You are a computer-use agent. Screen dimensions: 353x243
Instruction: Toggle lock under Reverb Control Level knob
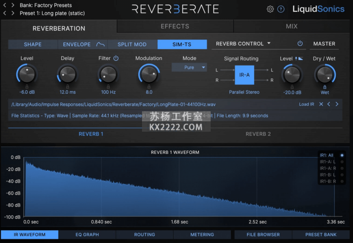click(292, 87)
